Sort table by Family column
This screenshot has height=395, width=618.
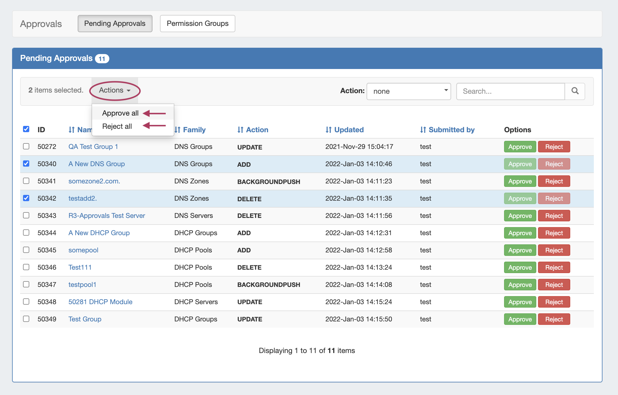coord(194,130)
